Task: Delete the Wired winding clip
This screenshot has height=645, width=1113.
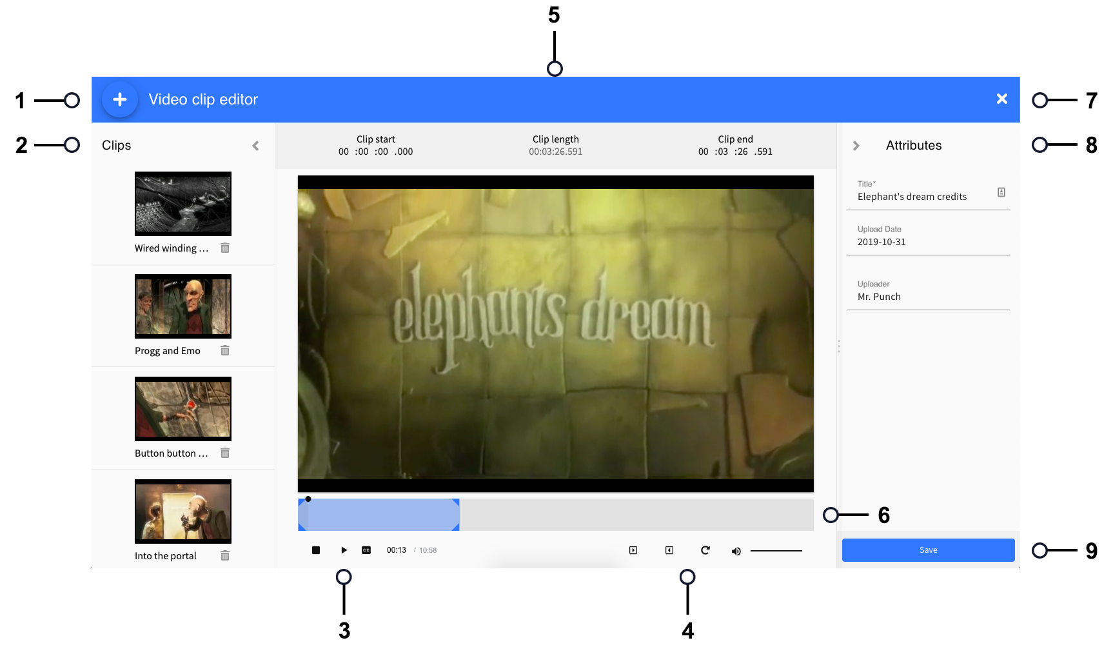Action: click(225, 248)
